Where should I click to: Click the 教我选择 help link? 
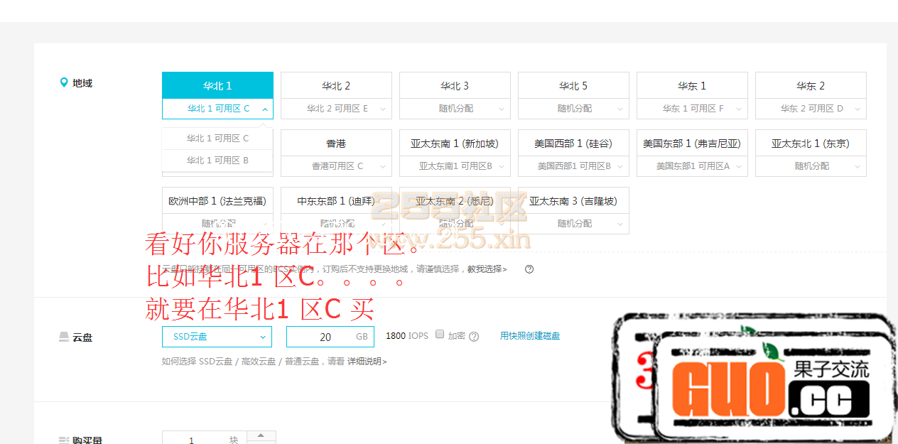point(488,269)
